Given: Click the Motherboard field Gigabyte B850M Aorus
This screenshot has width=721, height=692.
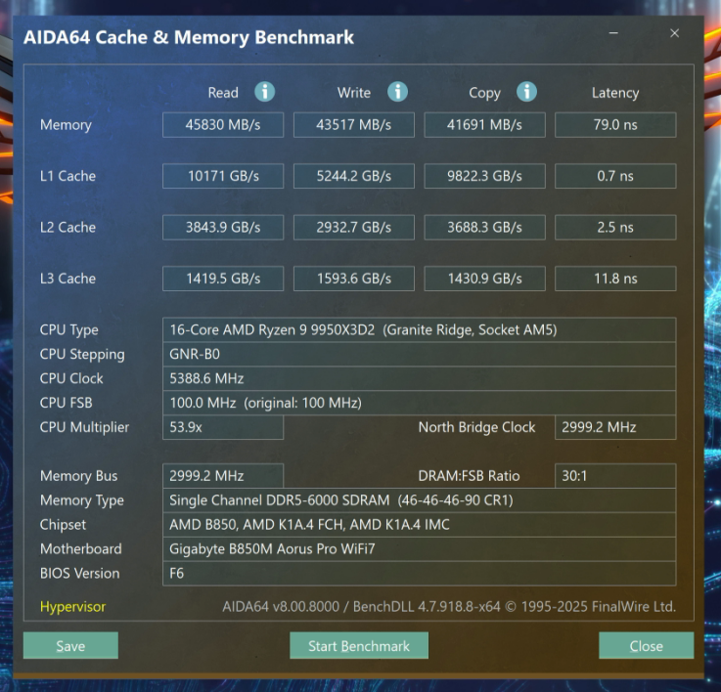Looking at the screenshot, I should point(420,549).
